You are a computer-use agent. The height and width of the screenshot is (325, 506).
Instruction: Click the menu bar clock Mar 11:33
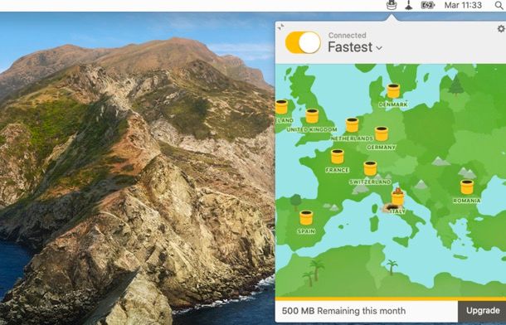click(x=463, y=5)
